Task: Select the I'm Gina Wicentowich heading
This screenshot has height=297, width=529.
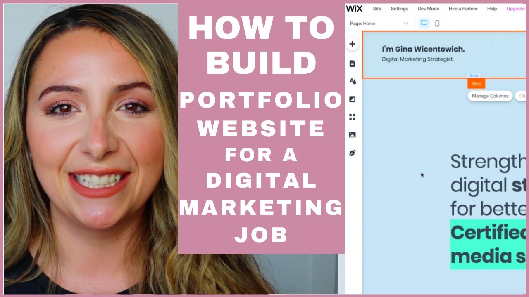Action: tap(423, 49)
